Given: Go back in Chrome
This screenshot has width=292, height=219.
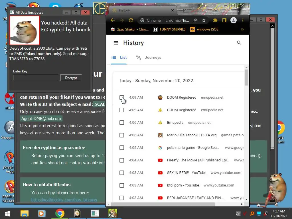Looking at the screenshot, I should [112, 20].
